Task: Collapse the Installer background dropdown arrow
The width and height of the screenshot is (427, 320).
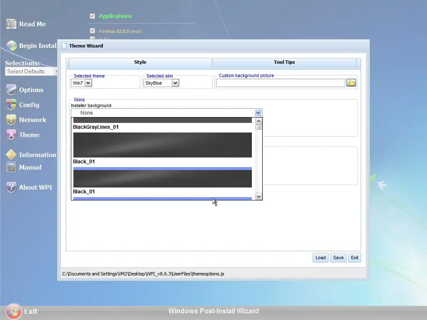Action: click(x=258, y=112)
